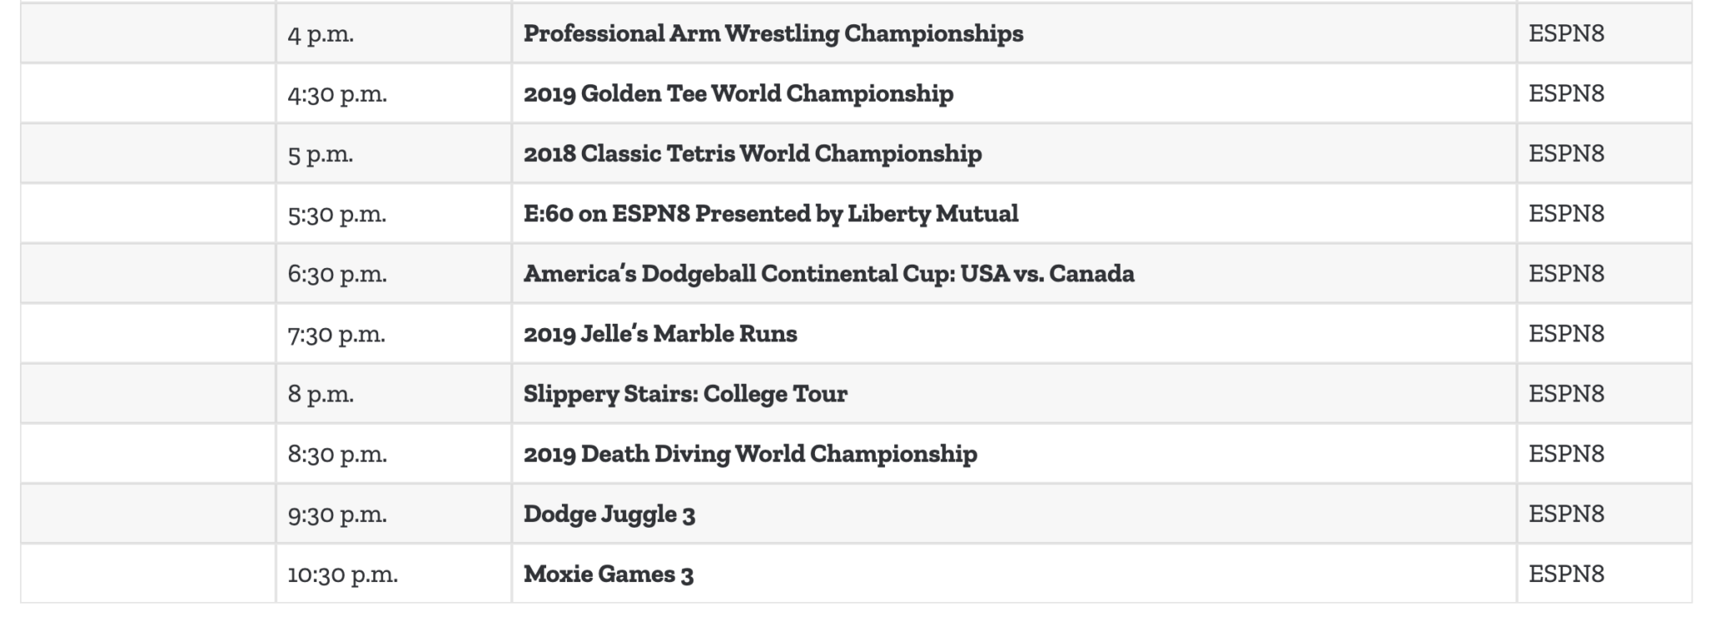This screenshot has height=622, width=1710.
Task: Select America's Dodgeball Continental Cup listing
Action: [828, 274]
